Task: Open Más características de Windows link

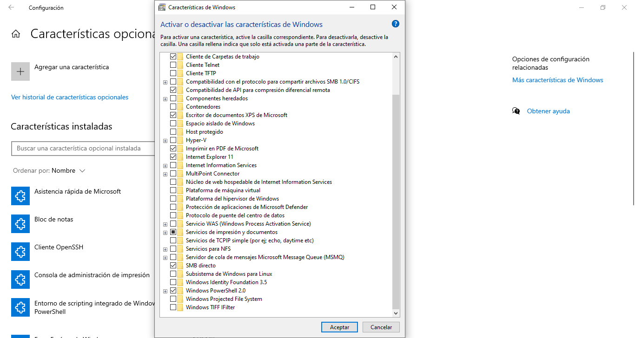Action: [x=558, y=80]
